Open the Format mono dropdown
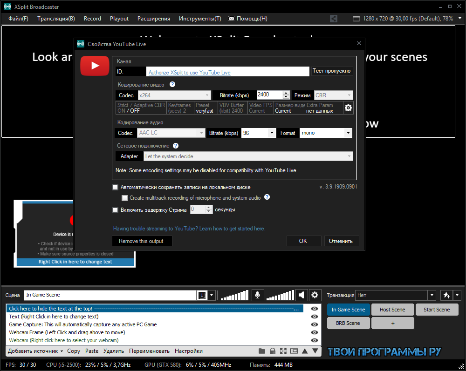The height and width of the screenshot is (371, 466). (326, 133)
